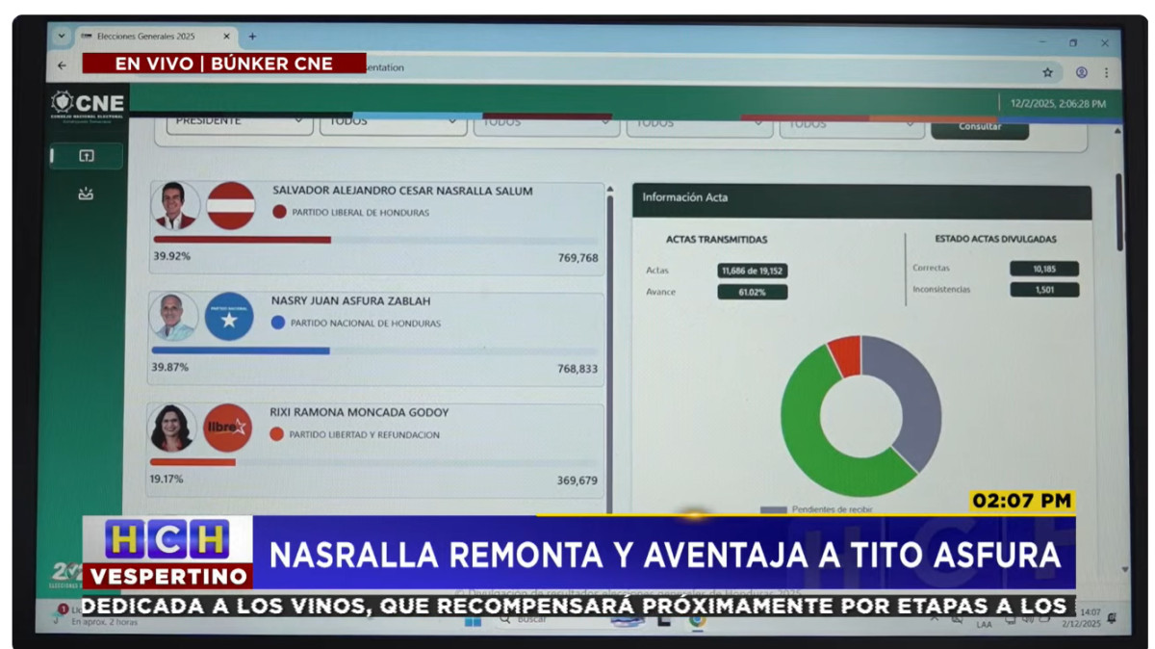Screen dimensions: 1155x649
Task: Click the Libre party logo
Action: 227,428
